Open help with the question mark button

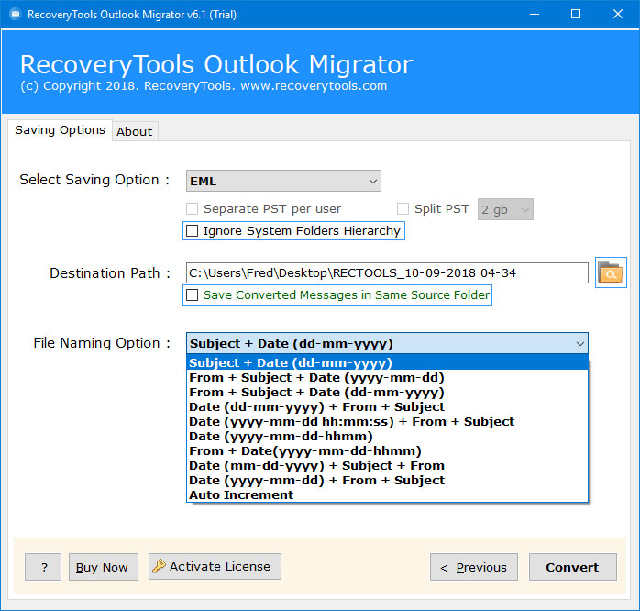tap(42, 567)
